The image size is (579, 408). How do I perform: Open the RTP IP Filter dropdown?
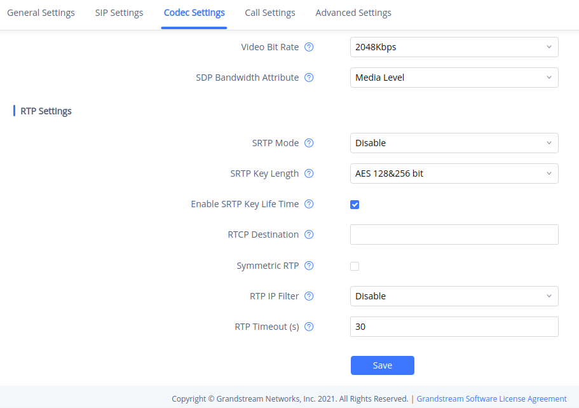454,296
